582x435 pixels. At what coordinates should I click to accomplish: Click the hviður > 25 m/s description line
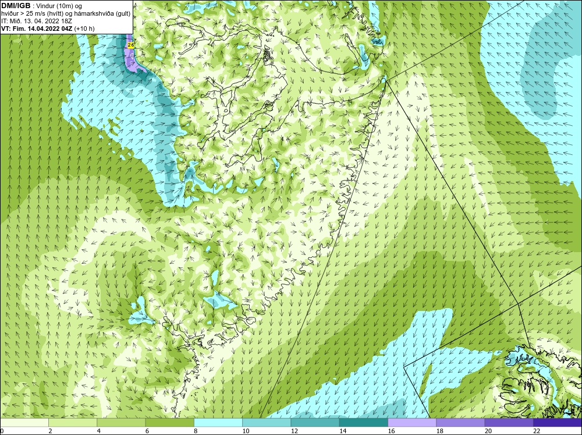click(x=66, y=14)
